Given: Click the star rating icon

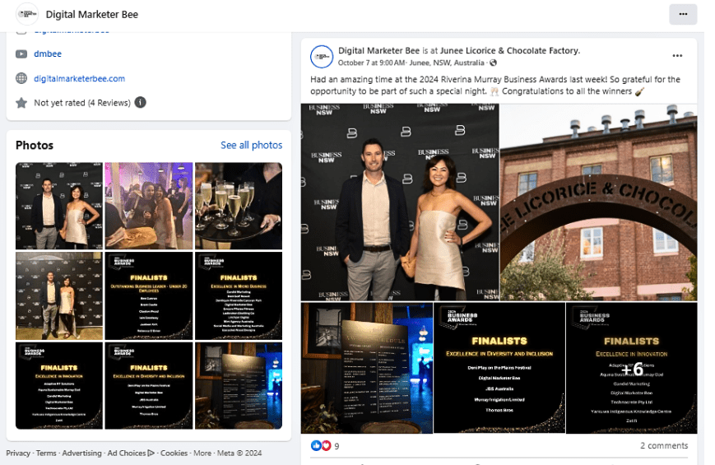Looking at the screenshot, I should (x=21, y=103).
